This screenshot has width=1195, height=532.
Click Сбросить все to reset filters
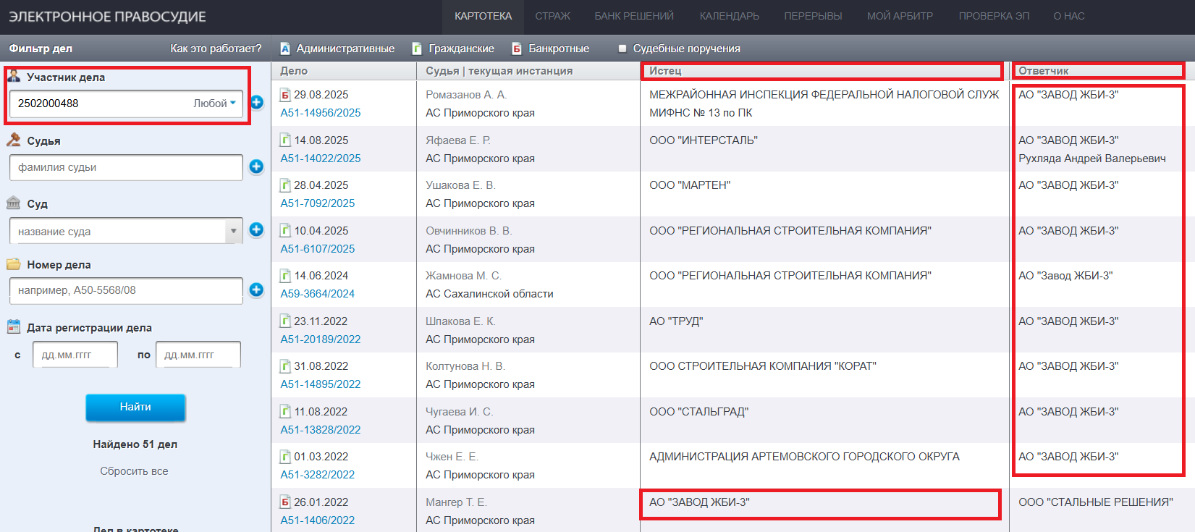click(134, 471)
